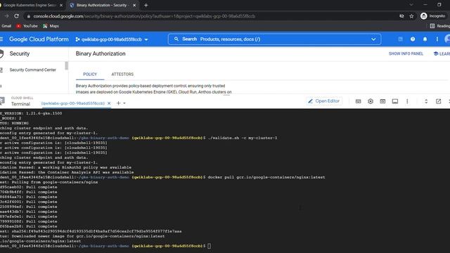Click the terminal prompt cursor on last line
The width and height of the screenshot is (450, 253).
[x=210, y=246]
